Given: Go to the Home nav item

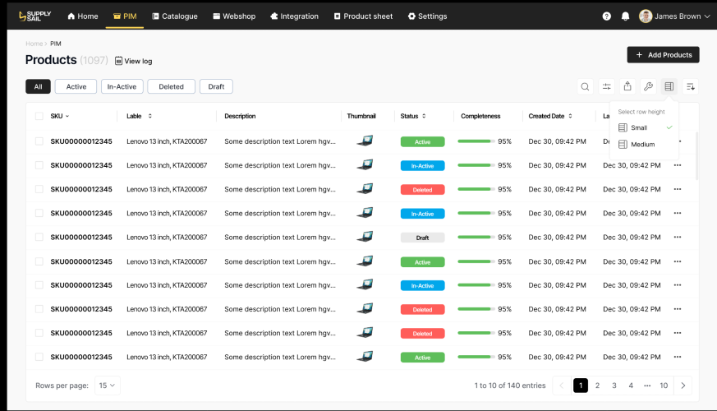Looking at the screenshot, I should tap(83, 16).
